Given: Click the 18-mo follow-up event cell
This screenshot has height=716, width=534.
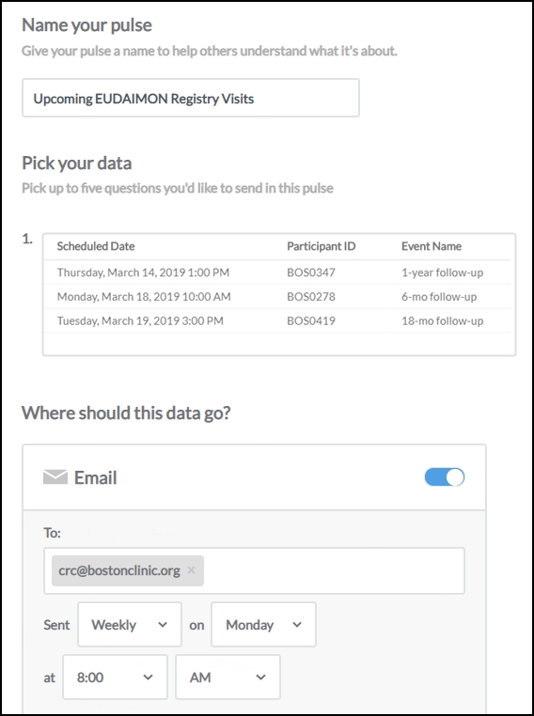Looking at the screenshot, I should tap(442, 320).
